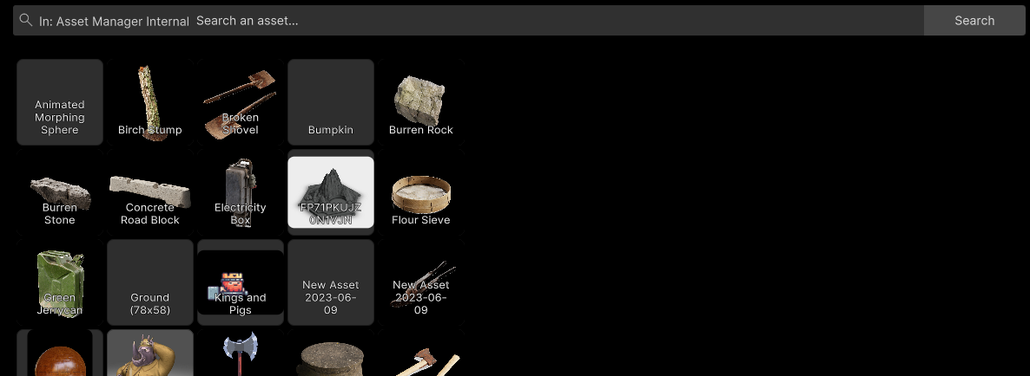
Task: Select the rhino character asset thumbnail
Action: (149, 353)
